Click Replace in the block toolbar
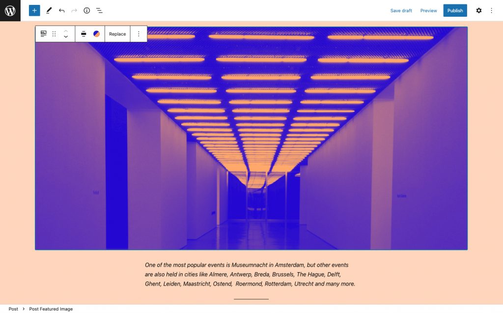The width and height of the screenshot is (503, 313). 117,34
